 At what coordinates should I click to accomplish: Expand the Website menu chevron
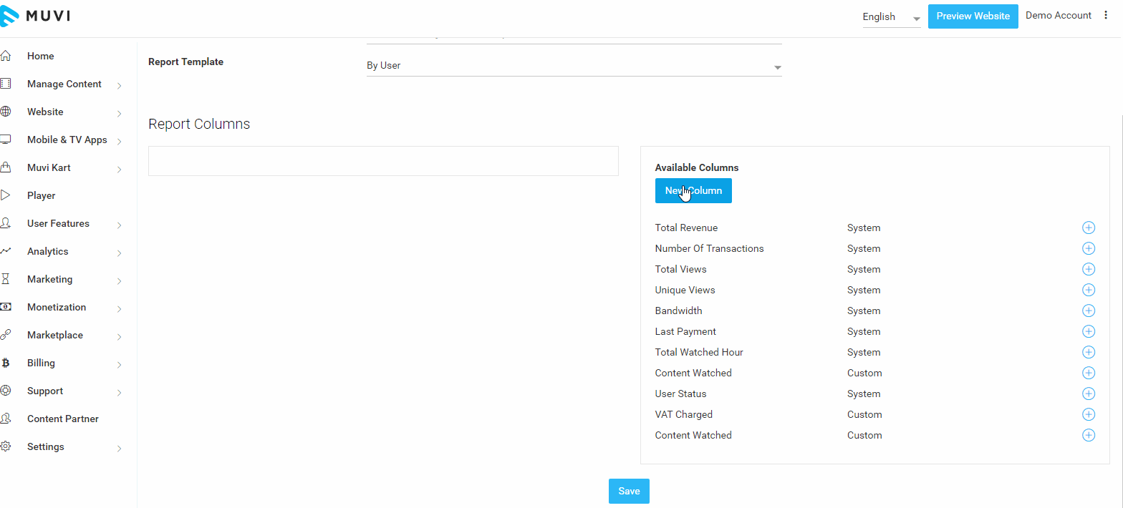click(x=119, y=114)
